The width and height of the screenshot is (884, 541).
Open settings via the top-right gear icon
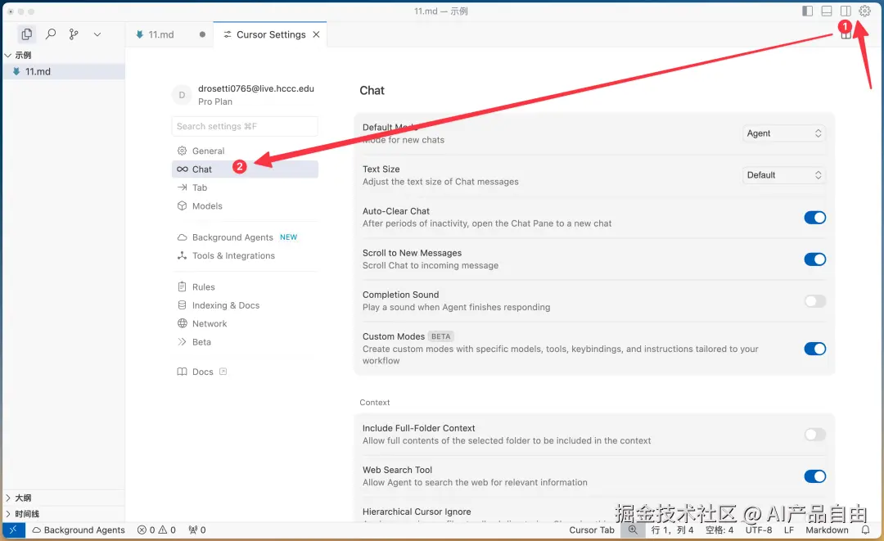pyautogui.click(x=865, y=11)
